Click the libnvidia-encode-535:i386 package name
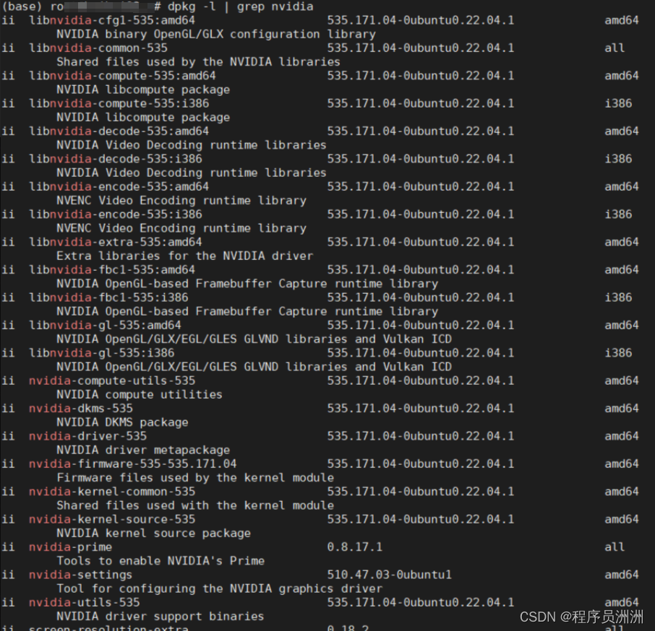 [116, 214]
